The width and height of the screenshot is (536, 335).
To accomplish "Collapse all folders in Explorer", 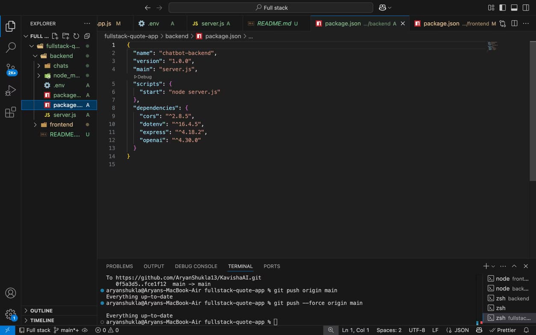I will (87, 36).
